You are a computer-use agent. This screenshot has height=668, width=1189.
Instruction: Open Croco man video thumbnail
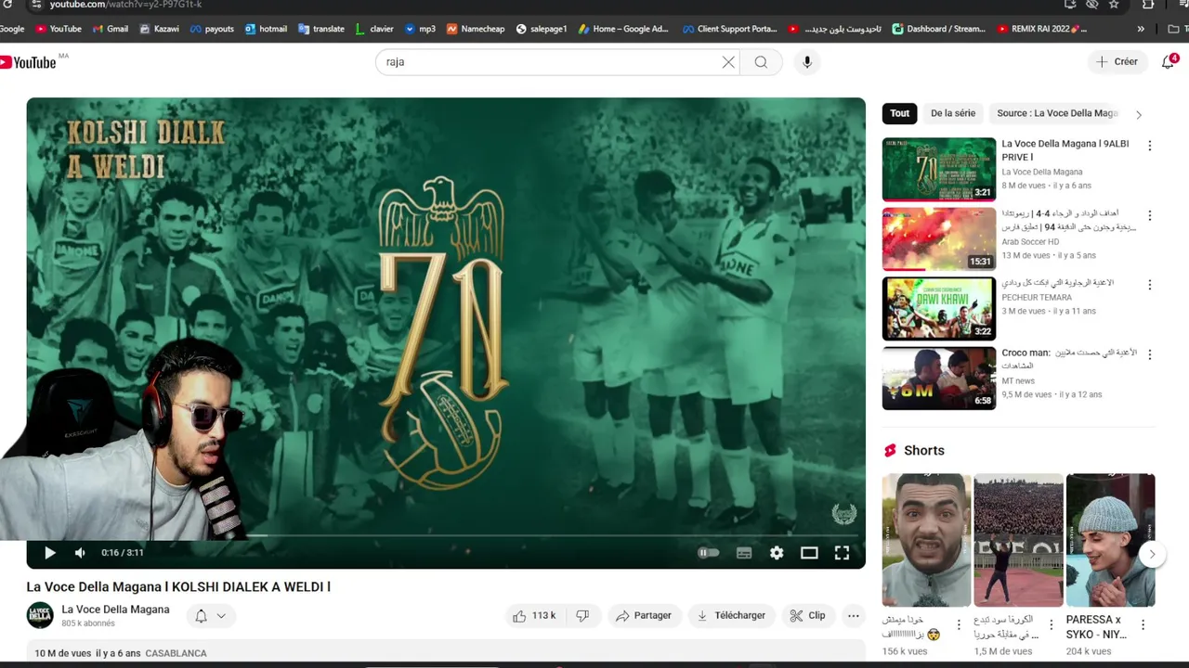pyautogui.click(x=939, y=379)
